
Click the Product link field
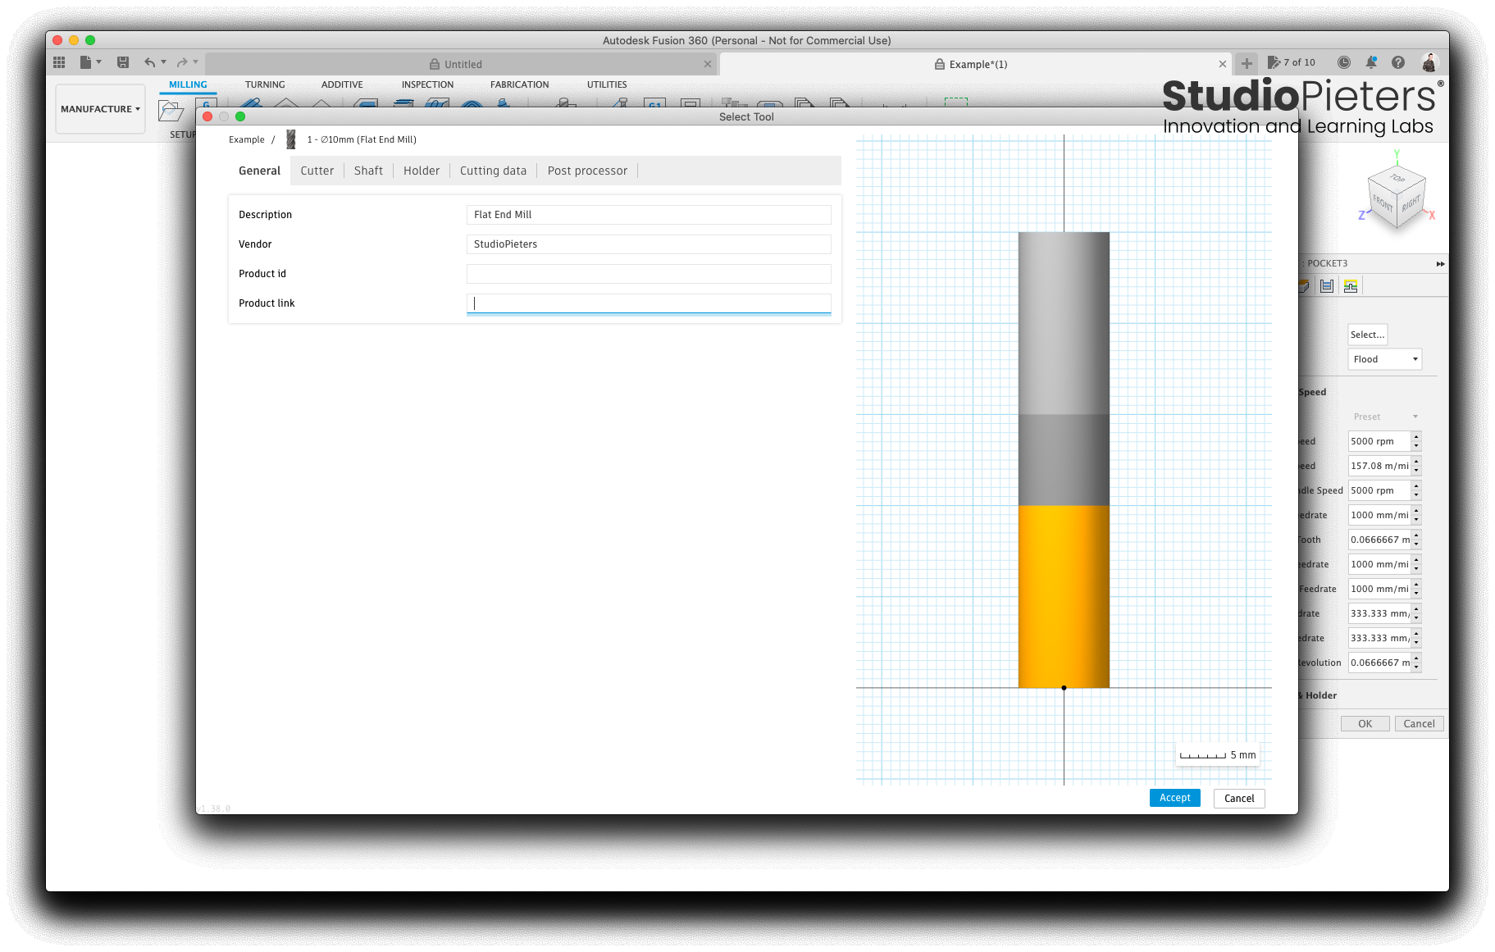(649, 303)
